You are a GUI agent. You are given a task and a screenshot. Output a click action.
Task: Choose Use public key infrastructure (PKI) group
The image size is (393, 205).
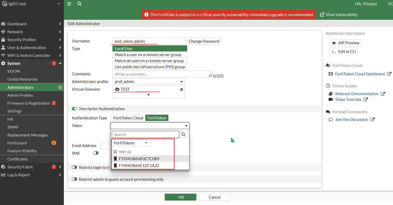pos(150,67)
